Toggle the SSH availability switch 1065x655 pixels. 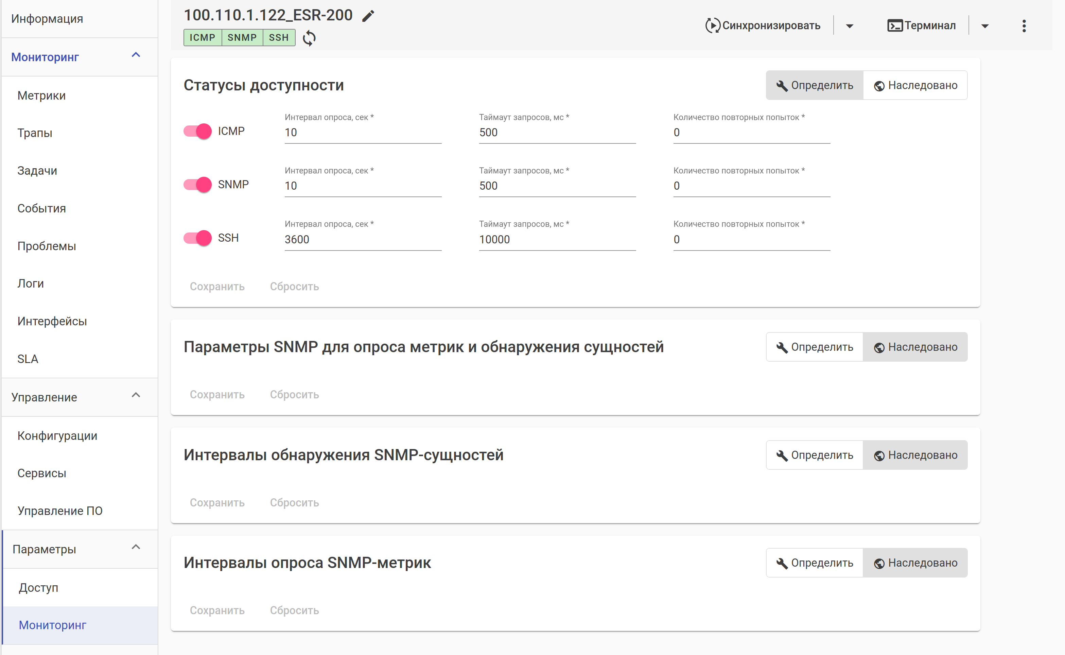(x=197, y=238)
